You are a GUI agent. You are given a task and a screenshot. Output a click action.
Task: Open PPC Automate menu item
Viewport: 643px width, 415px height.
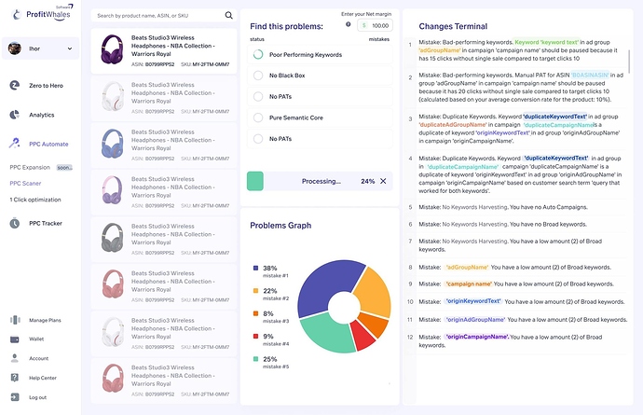pyautogui.click(x=48, y=144)
